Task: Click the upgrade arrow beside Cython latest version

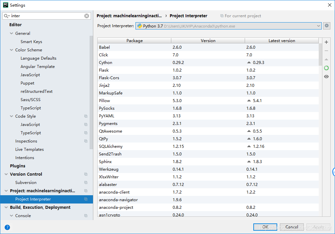Action: click(249, 63)
